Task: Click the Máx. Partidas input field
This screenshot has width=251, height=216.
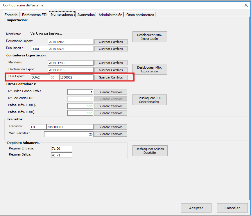Action: pyautogui.click(x=69, y=134)
